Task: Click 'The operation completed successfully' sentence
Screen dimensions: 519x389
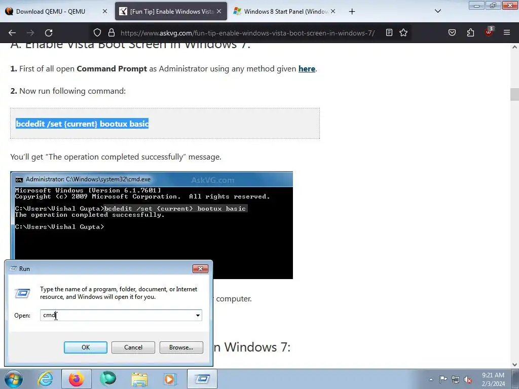Action: point(116,157)
